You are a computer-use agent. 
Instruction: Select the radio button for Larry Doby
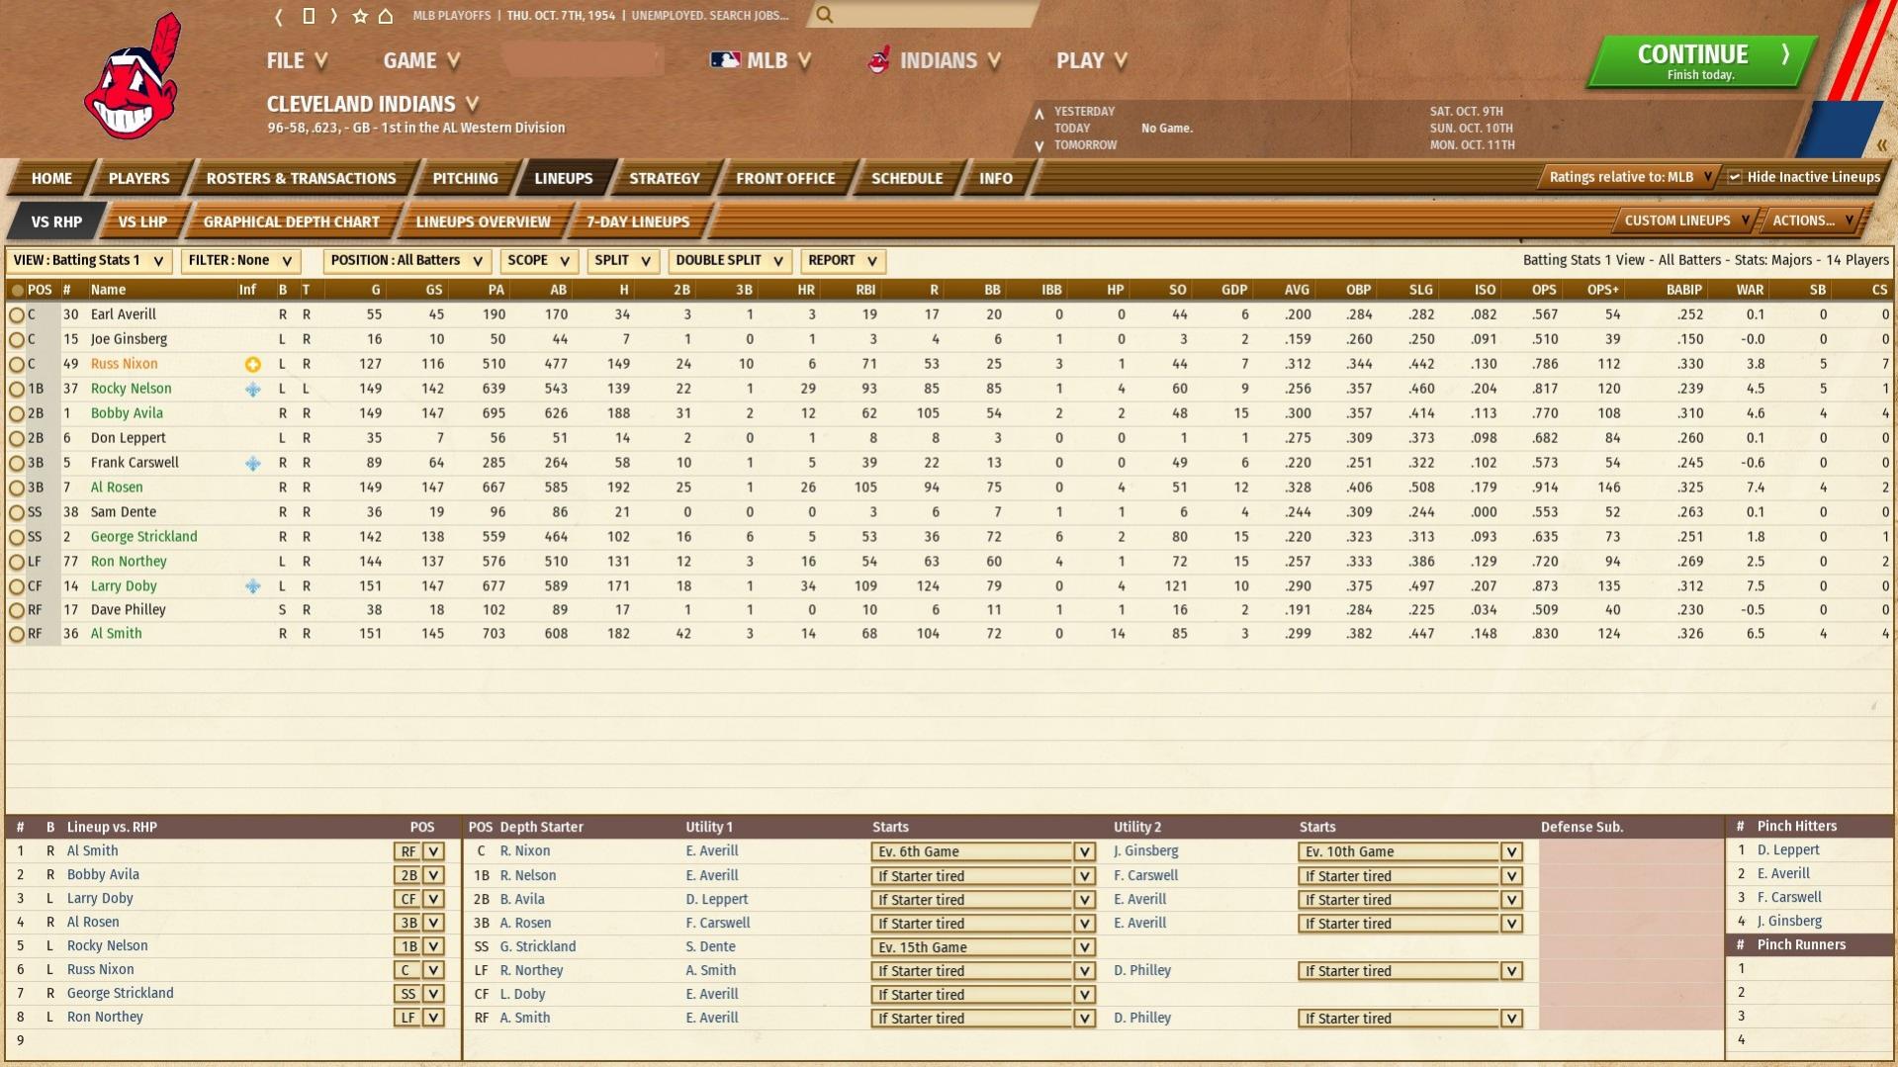click(x=16, y=586)
